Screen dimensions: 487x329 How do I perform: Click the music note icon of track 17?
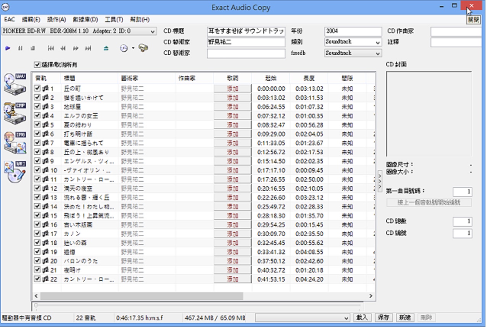click(46, 234)
